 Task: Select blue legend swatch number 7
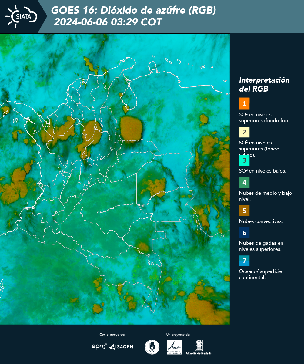(x=244, y=261)
